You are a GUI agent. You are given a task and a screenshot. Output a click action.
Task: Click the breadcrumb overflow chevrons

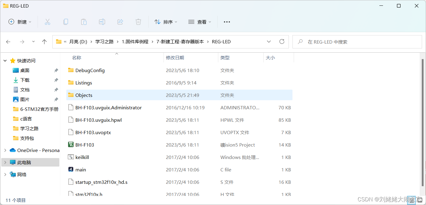pos(65,42)
